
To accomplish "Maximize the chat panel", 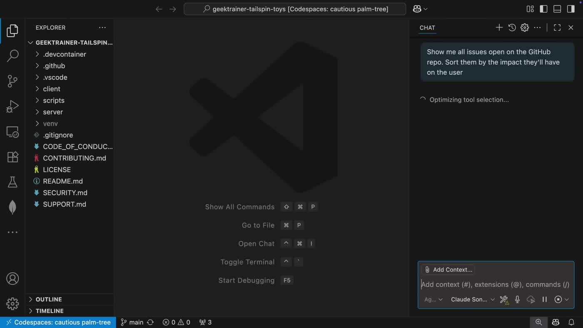I will coord(557,27).
